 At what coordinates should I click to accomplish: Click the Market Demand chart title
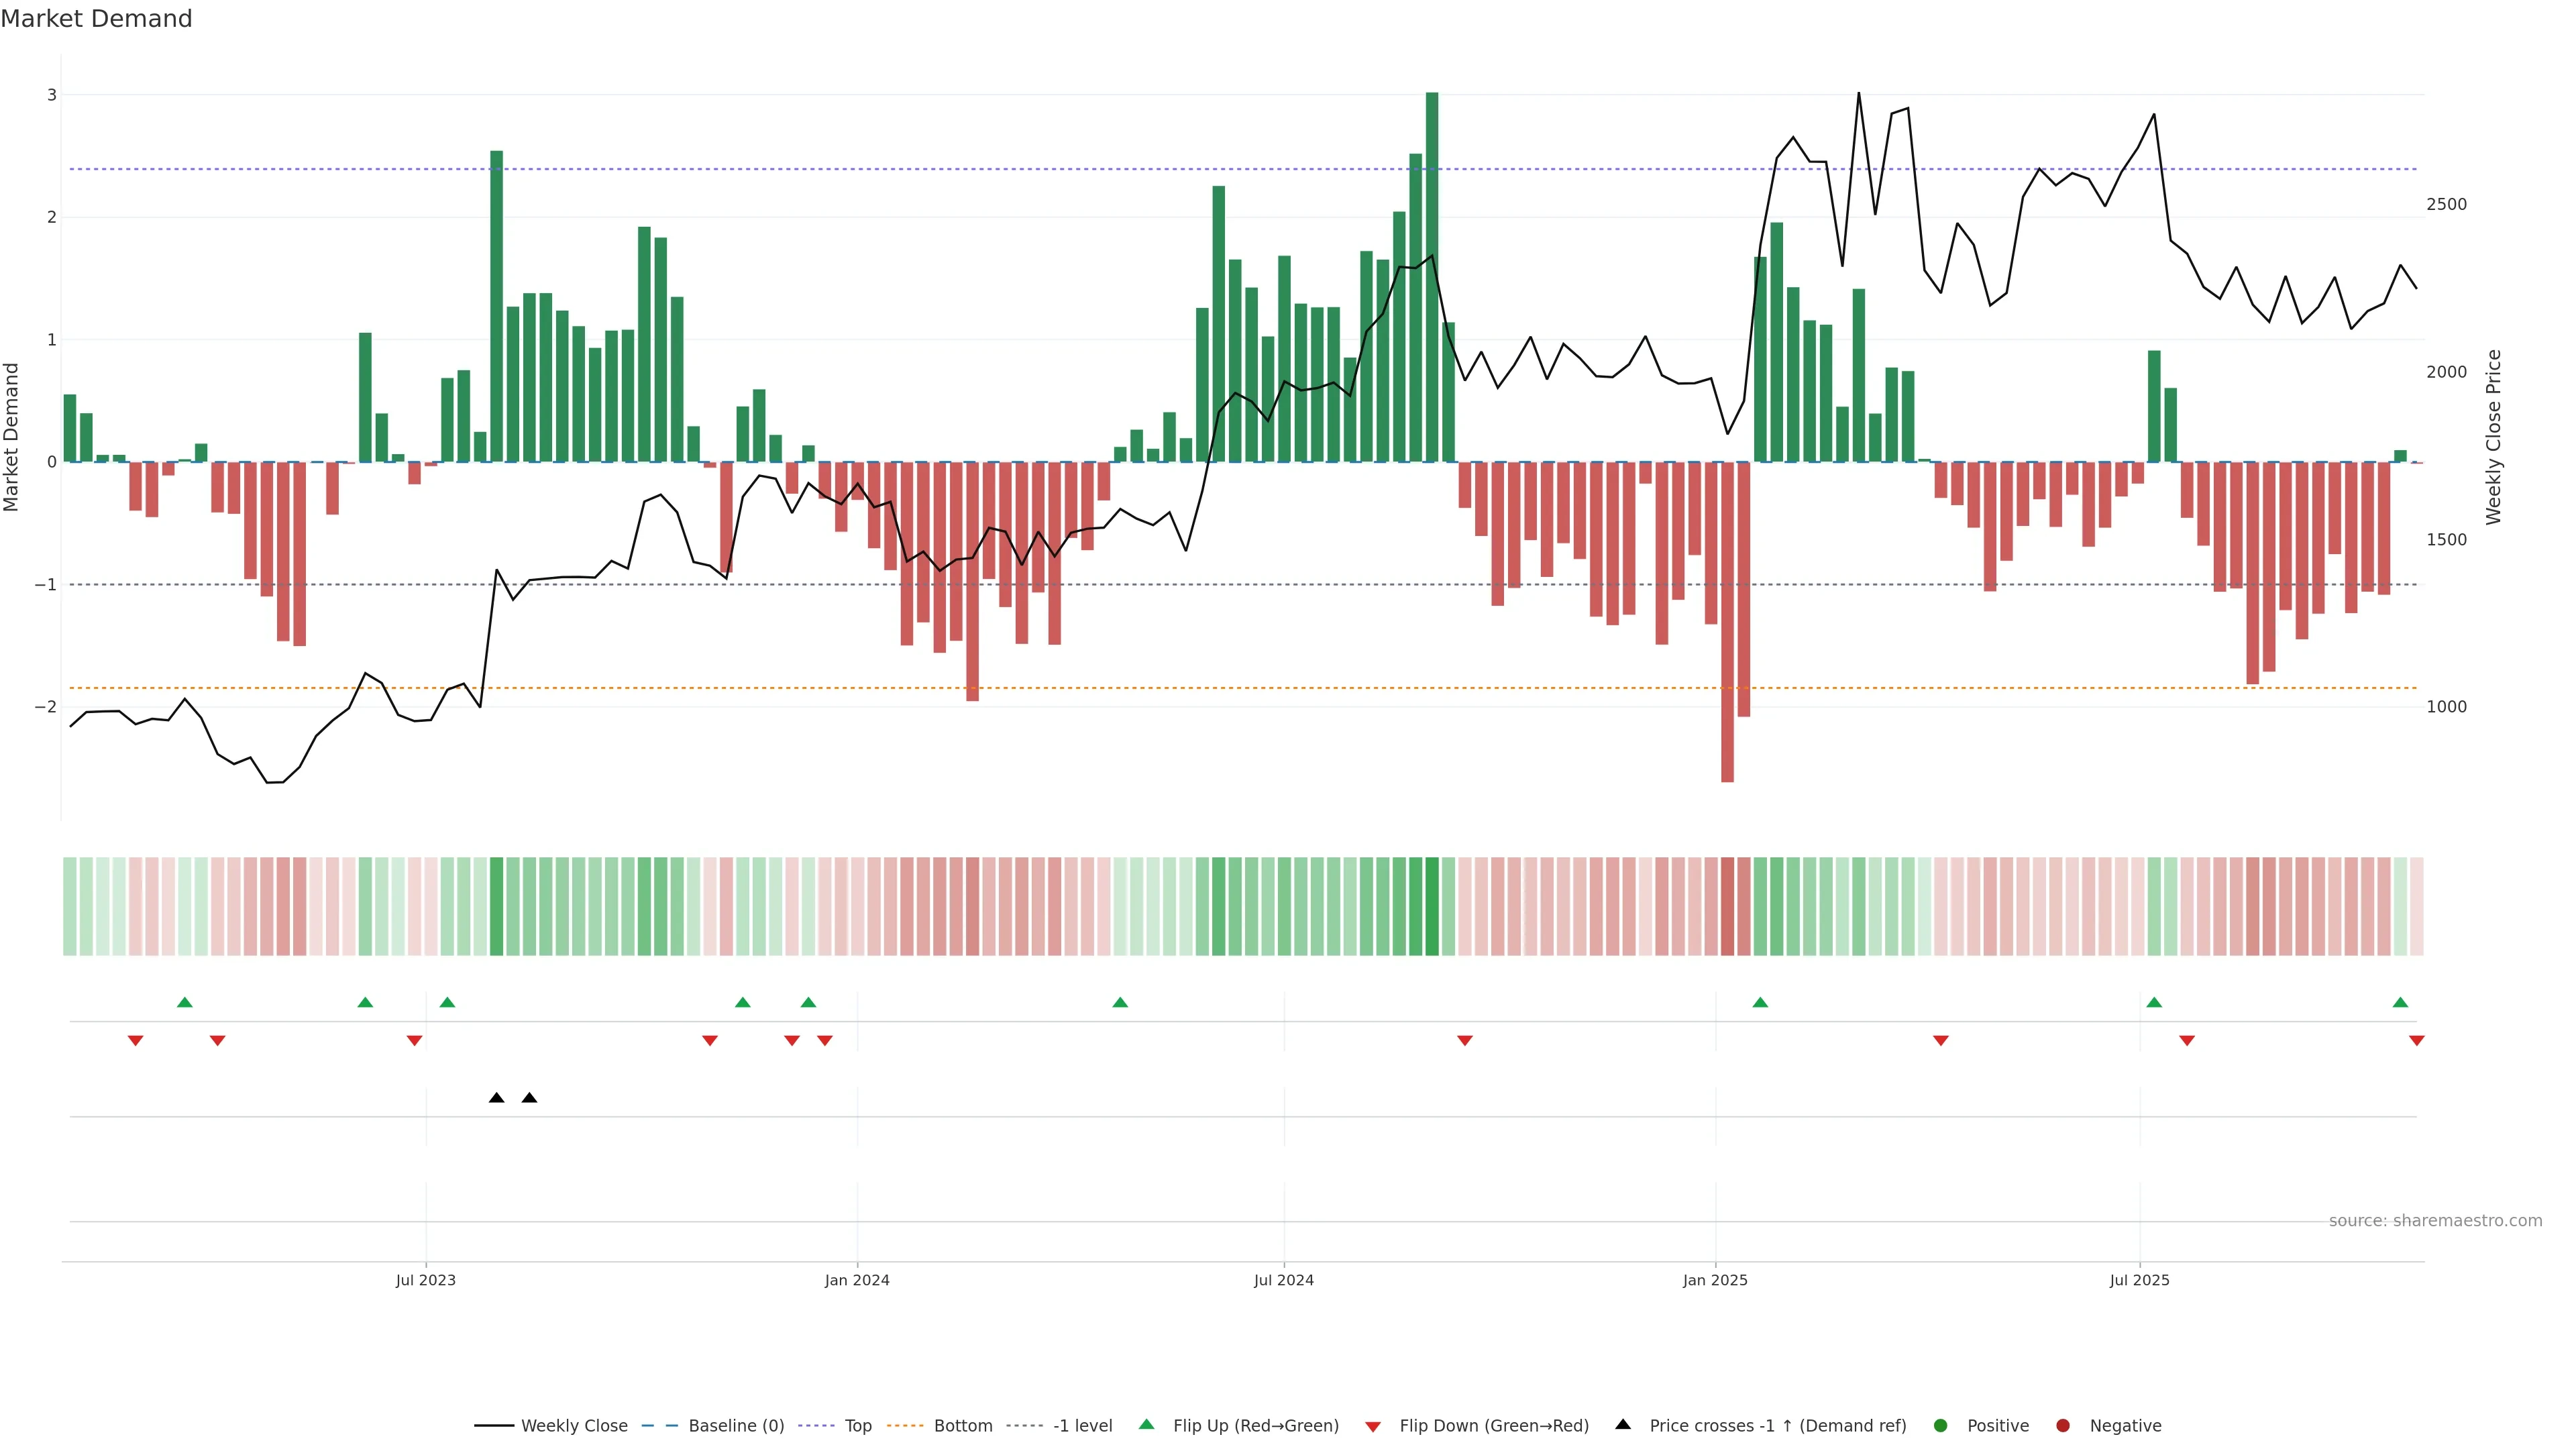(96, 19)
